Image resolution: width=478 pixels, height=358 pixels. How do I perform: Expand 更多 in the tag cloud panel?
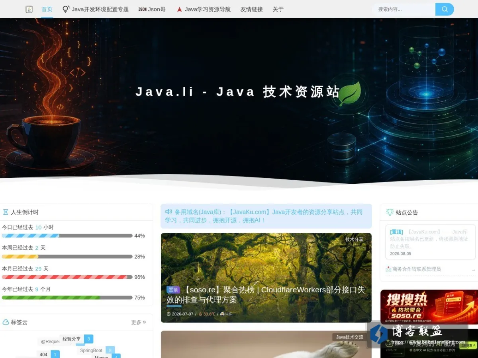pyautogui.click(x=138, y=322)
